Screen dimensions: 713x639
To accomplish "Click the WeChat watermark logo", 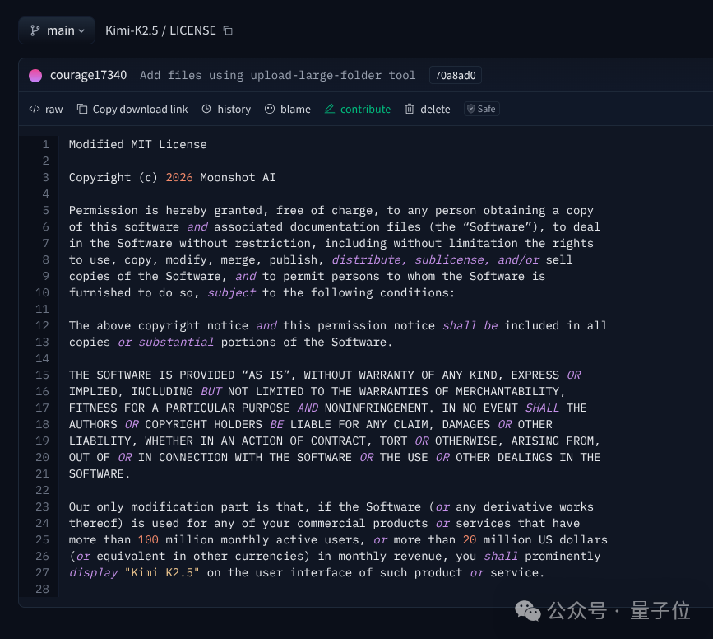I will pos(528,610).
